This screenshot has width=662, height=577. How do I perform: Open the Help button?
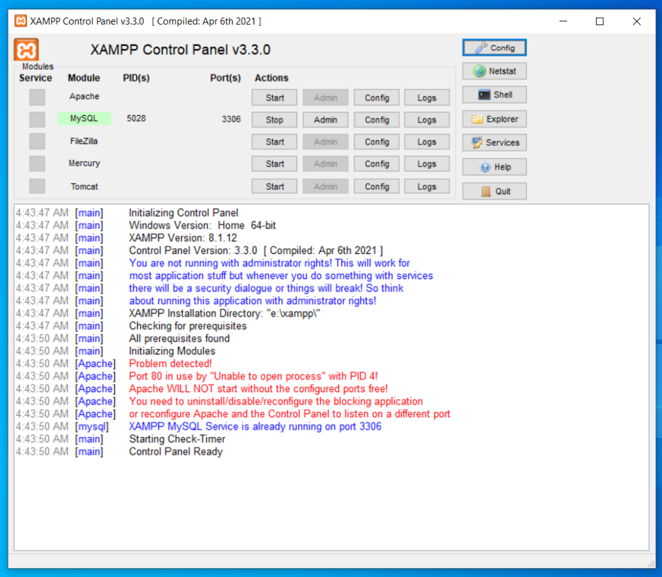pyautogui.click(x=494, y=167)
